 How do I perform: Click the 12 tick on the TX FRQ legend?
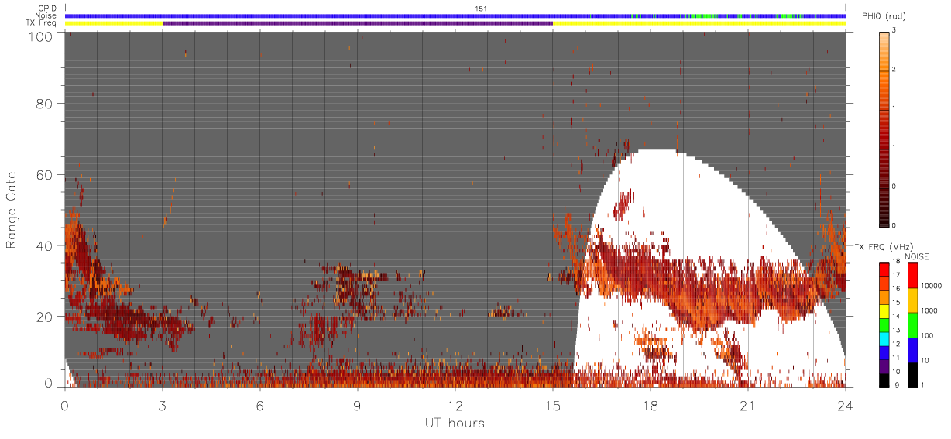896,344
